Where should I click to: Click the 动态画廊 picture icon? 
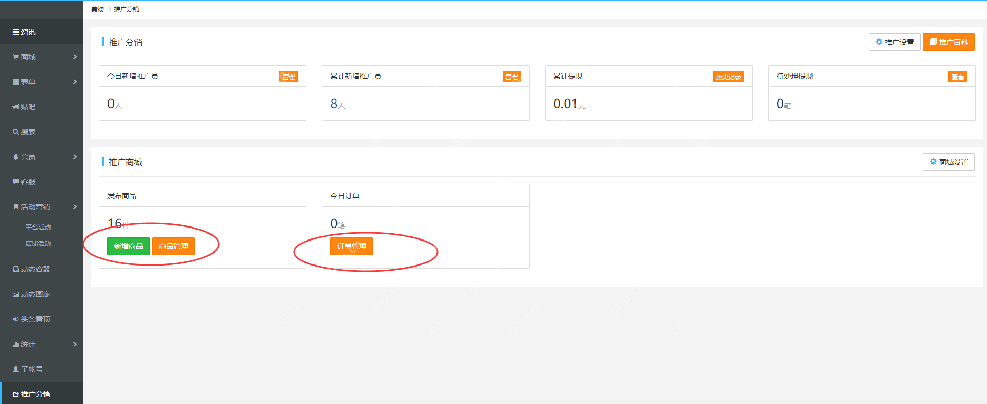[x=16, y=295]
